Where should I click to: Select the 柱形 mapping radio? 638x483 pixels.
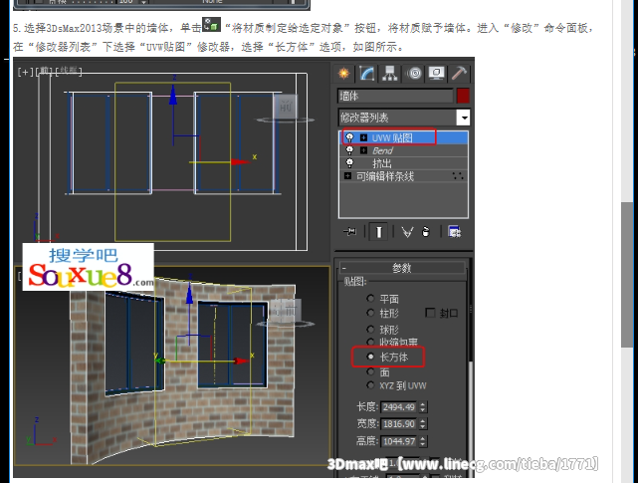(x=370, y=313)
